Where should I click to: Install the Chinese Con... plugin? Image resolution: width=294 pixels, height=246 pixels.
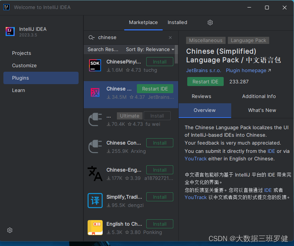[x=160, y=143]
